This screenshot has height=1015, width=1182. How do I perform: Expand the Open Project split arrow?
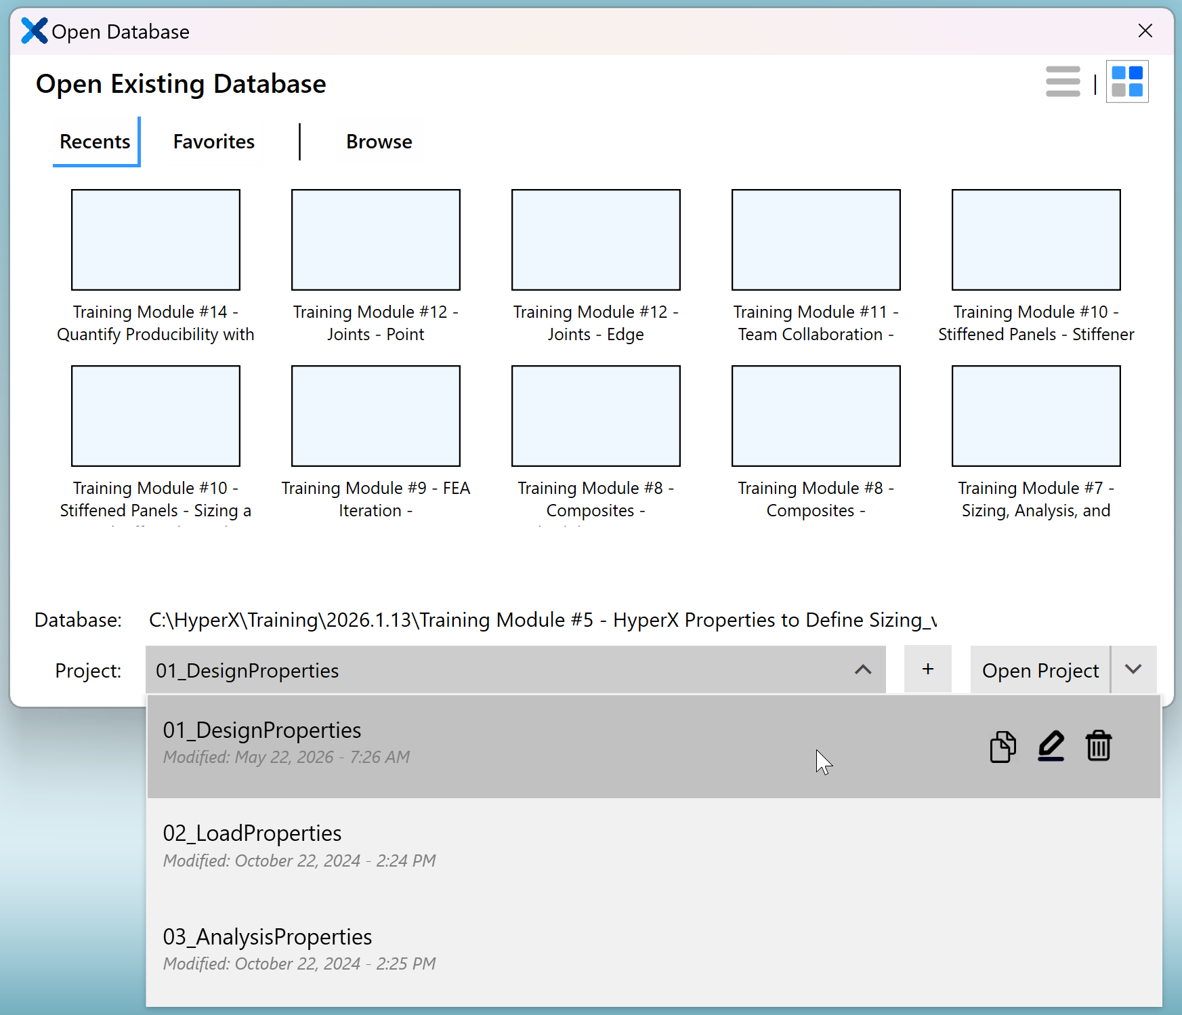point(1134,669)
